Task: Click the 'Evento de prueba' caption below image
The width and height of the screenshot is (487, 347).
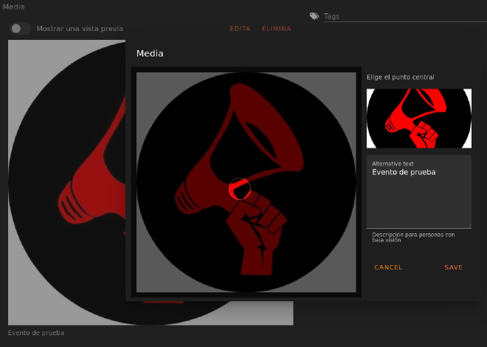Action: (x=36, y=333)
